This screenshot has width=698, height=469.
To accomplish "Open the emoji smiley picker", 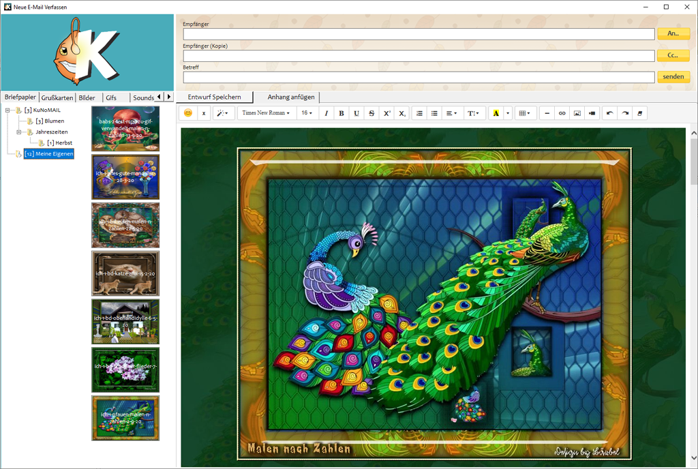I will 188,113.
